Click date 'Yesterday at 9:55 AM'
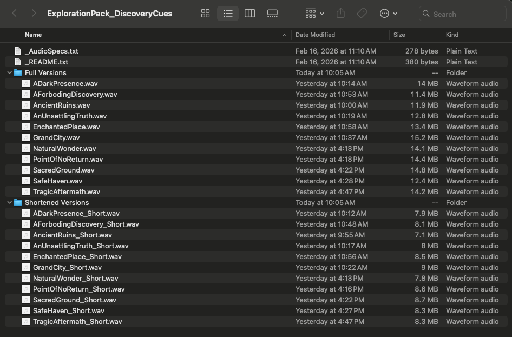Image resolution: width=512 pixels, height=337 pixels. click(x=330, y=235)
